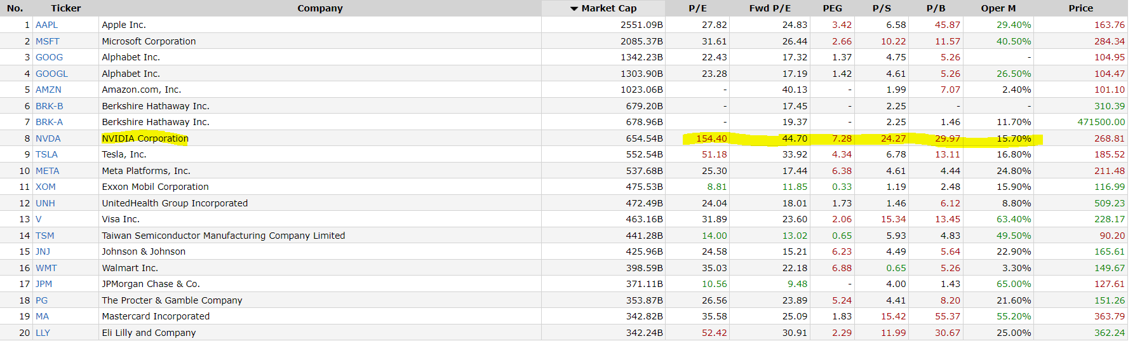Click the Company column header

point(320,8)
